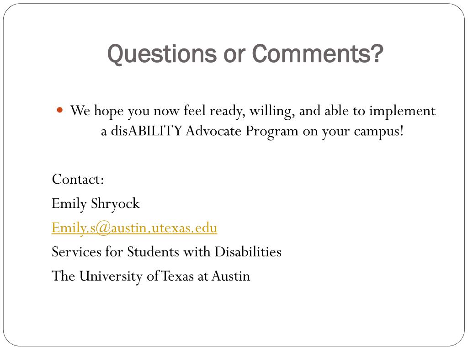Click the word 'Comments?' in the title
The height and width of the screenshot is (351, 468).
point(318,54)
